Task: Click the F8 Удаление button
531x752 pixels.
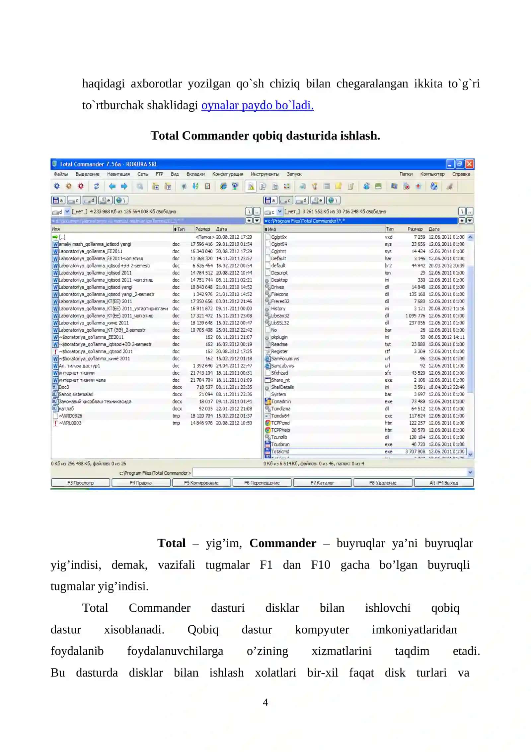Action: pos(383,482)
